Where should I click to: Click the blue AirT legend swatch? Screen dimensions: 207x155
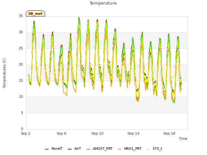pos(70,149)
